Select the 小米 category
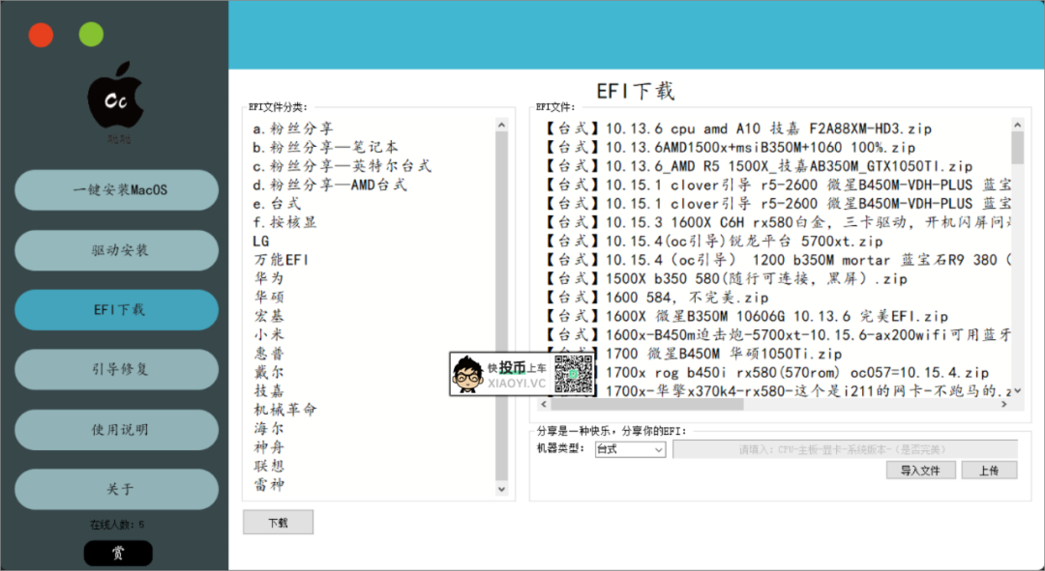This screenshot has width=1045, height=571. (x=269, y=334)
